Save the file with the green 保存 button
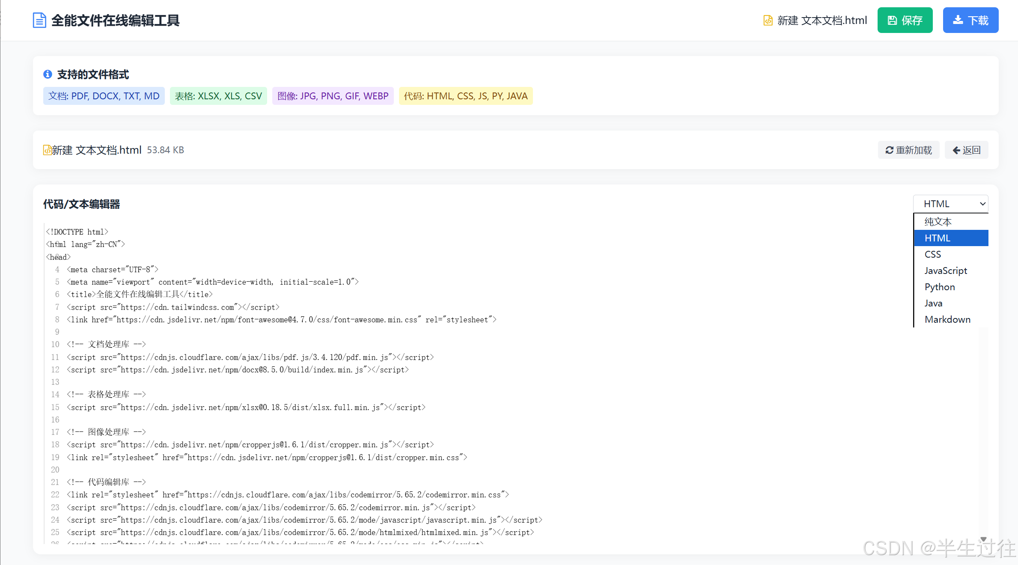The image size is (1018, 565). [x=905, y=20]
